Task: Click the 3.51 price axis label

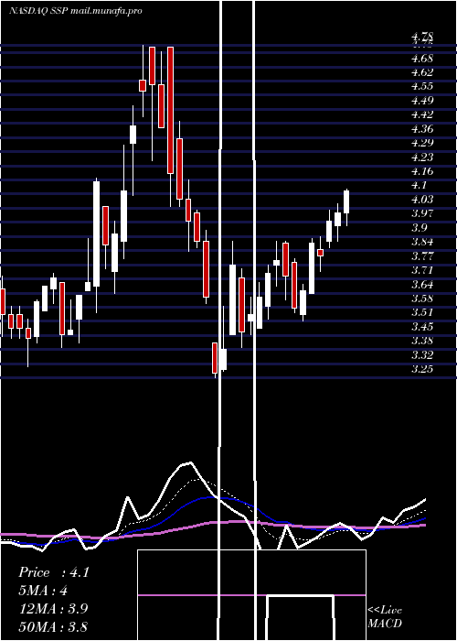Action: pos(422,313)
